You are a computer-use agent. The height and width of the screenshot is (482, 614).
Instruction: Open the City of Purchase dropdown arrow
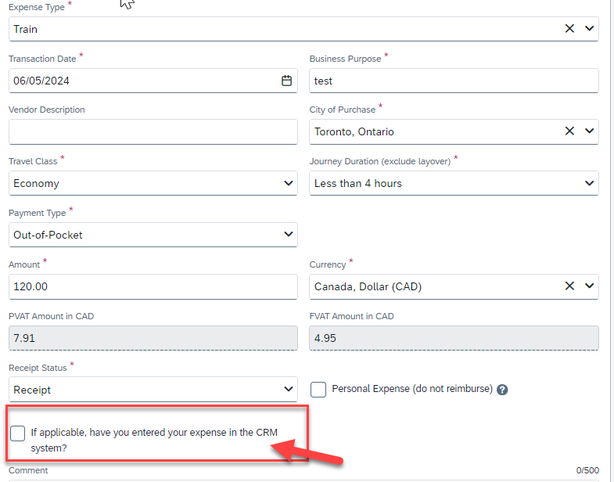[x=589, y=131]
